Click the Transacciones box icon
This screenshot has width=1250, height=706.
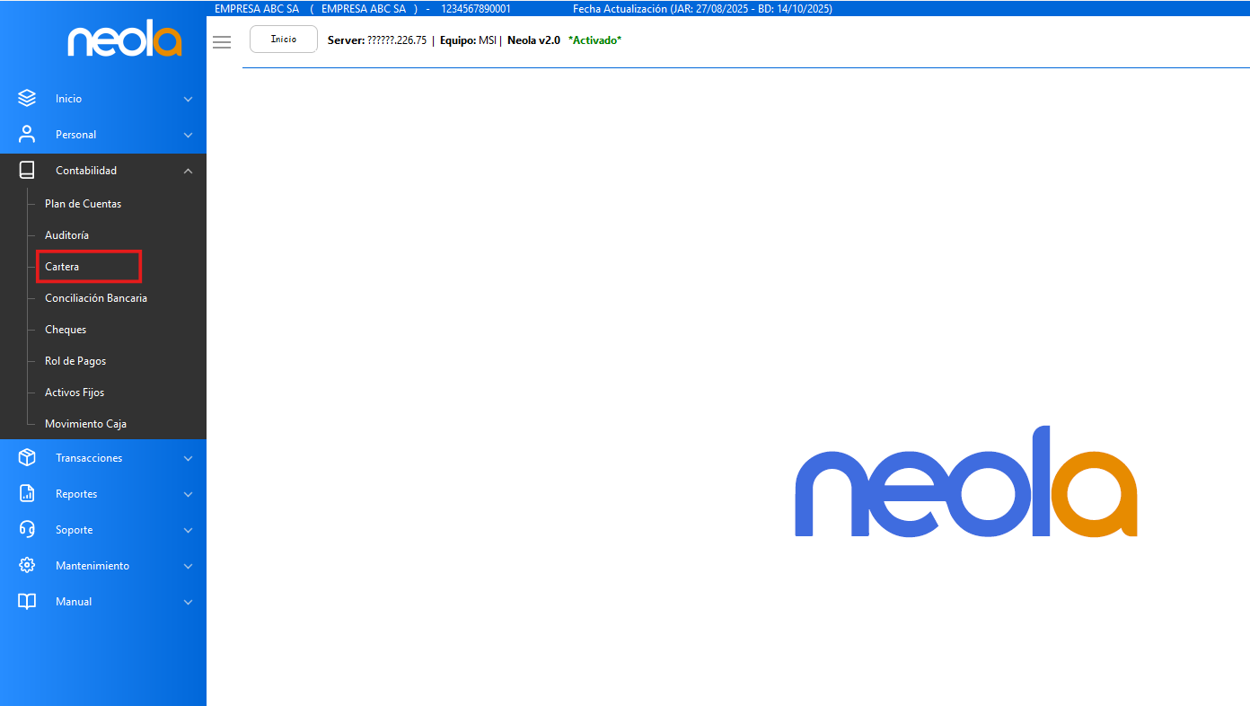coord(27,458)
